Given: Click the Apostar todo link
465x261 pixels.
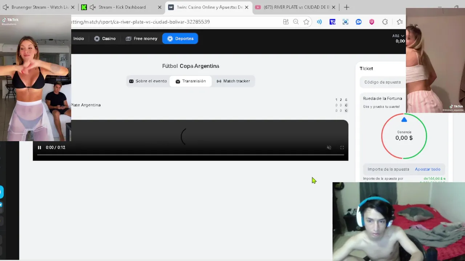Looking at the screenshot, I should [428, 169].
